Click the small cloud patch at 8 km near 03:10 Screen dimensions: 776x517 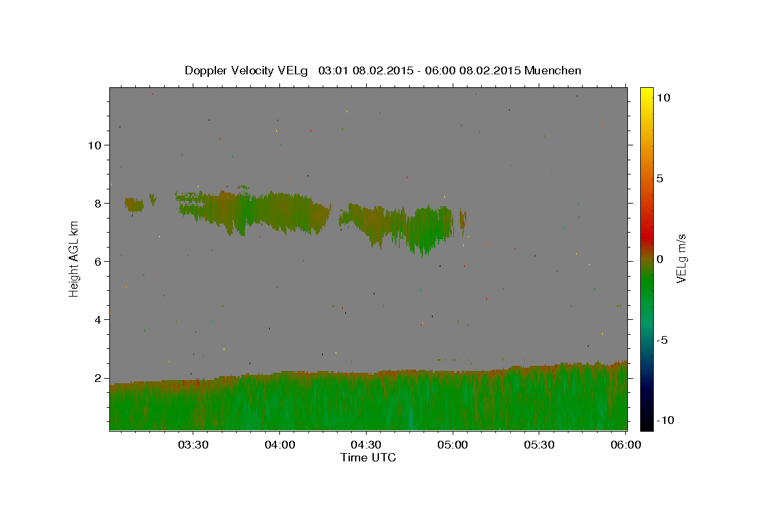134,204
